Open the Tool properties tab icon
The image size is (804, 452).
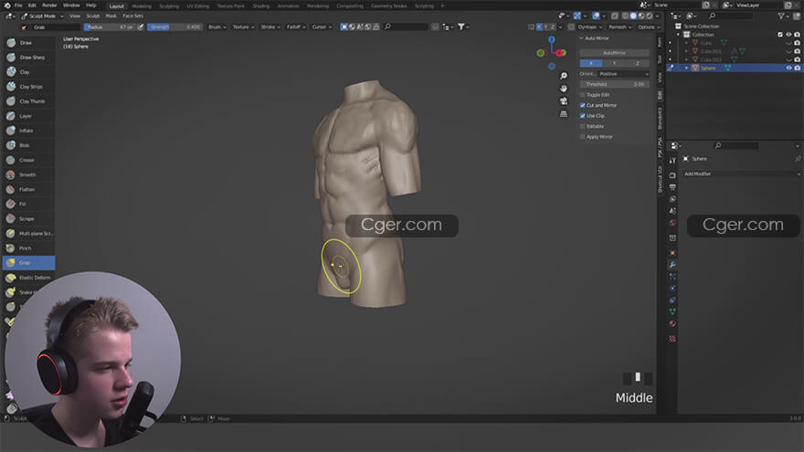point(672,161)
